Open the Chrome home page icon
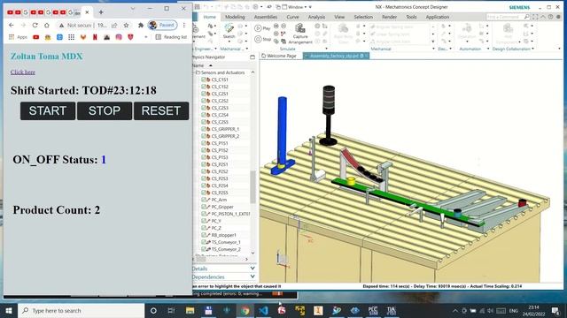 point(47,26)
